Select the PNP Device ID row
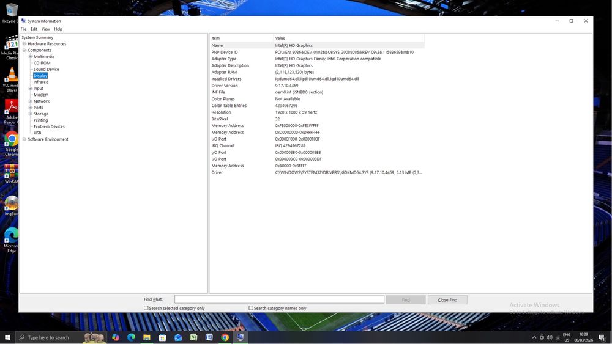 click(x=317, y=52)
